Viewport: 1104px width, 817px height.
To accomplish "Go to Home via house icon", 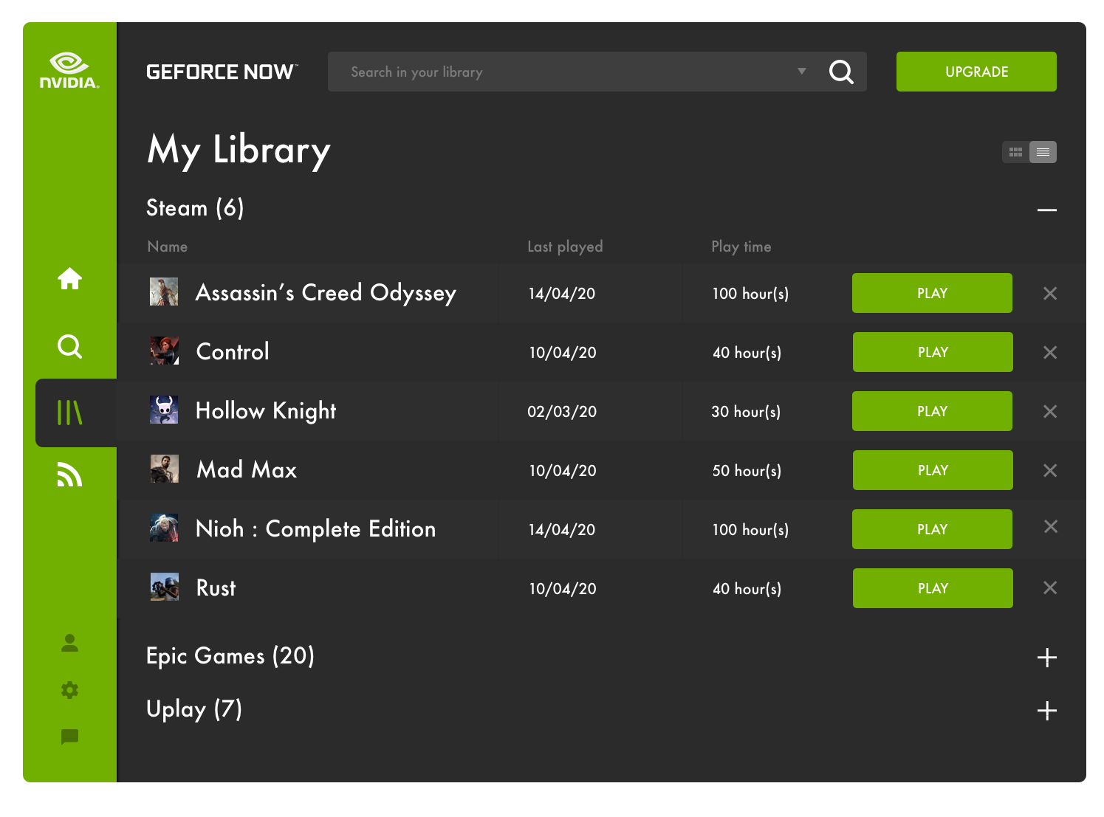I will coord(69,279).
